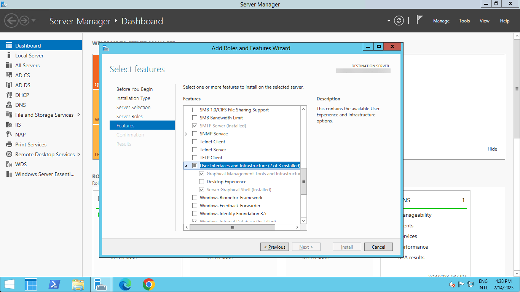Go to the Server Roles wizard step
Screen dimensions: 520x292
129,116
